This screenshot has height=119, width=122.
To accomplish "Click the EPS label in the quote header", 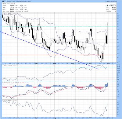I will (x=25, y=7).
